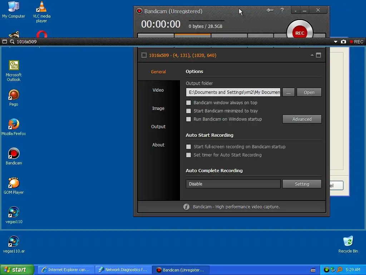Select the Output tab

click(158, 126)
